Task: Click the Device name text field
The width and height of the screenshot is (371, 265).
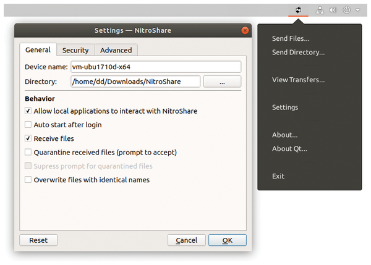Action: point(156,67)
